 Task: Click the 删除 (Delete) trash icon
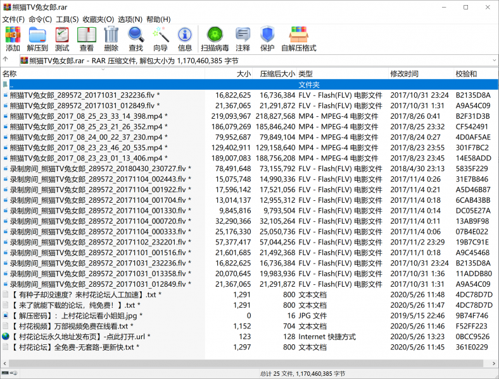tap(111, 39)
